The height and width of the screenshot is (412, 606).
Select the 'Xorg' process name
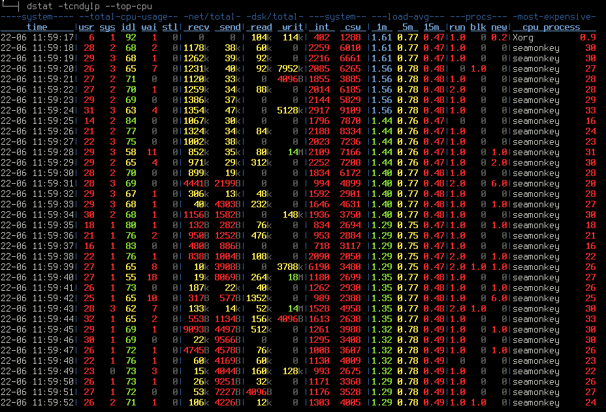(522, 37)
